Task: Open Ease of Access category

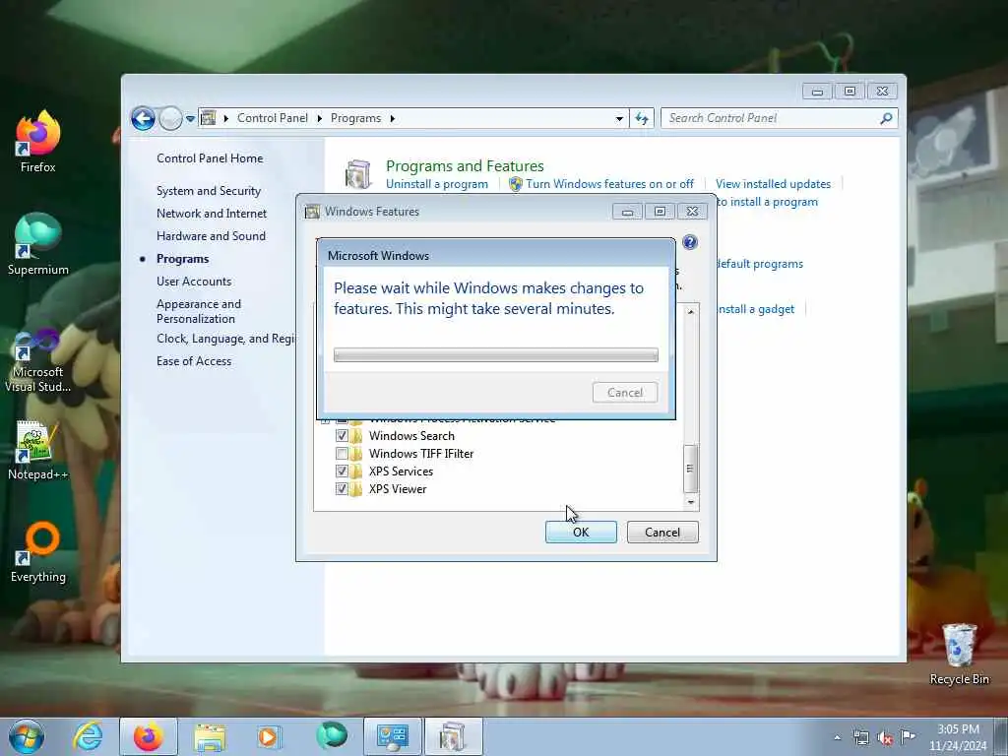Action: click(194, 361)
